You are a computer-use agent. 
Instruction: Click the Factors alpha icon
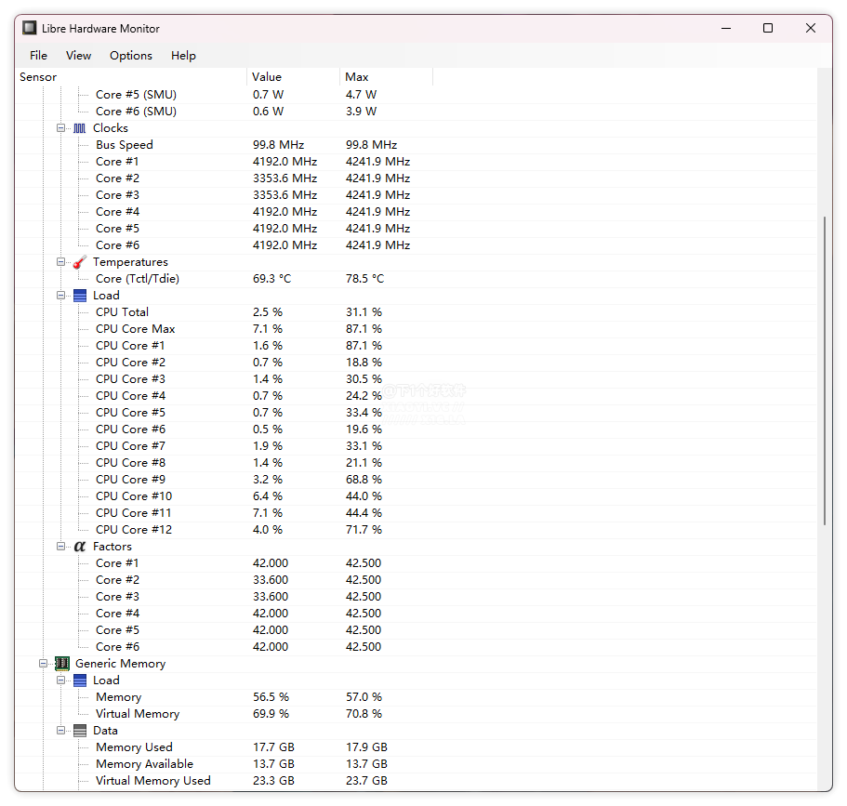[x=79, y=547]
